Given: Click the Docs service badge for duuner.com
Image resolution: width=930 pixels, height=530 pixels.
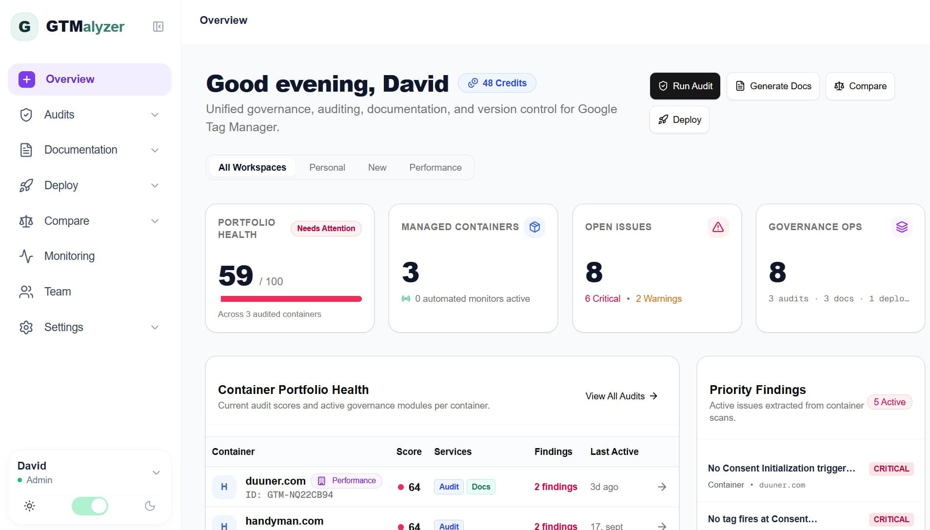Looking at the screenshot, I should [x=481, y=487].
